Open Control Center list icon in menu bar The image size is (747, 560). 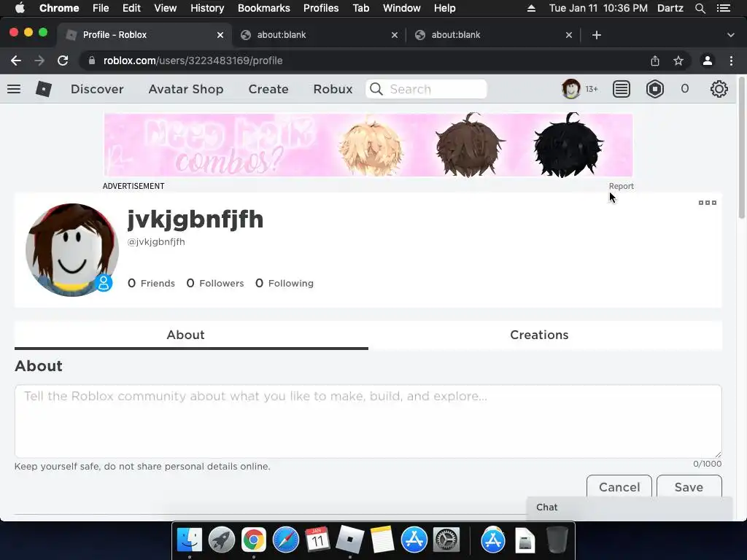[x=723, y=8]
